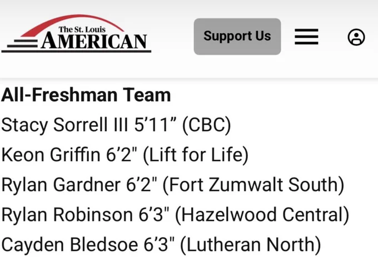378x260 pixels.
Task: Click the 6'3" height beside Cayden Bledsoe
Action: 159,244
